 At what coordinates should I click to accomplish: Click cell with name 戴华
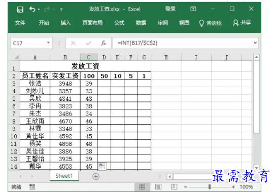(x=35, y=166)
